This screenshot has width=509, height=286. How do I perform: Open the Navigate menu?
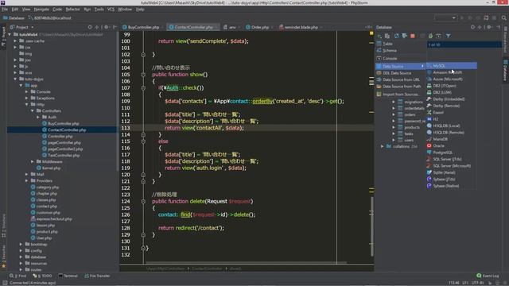41,10
